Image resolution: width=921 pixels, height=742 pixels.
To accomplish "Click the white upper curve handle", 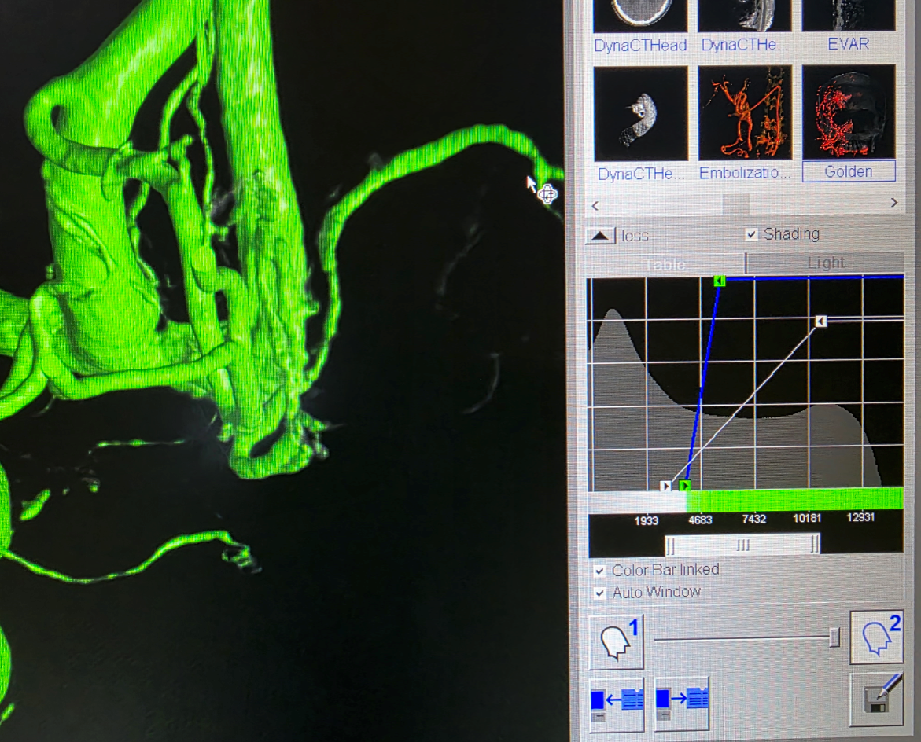I will [820, 321].
